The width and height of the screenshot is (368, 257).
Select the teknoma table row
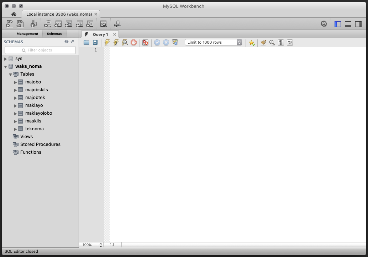click(x=40, y=129)
